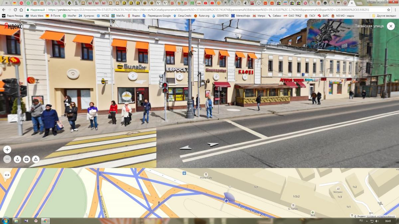Open МетеоИнфо bookmark

(241, 16)
